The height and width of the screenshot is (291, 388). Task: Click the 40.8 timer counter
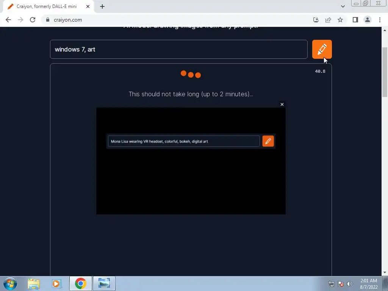pos(320,71)
